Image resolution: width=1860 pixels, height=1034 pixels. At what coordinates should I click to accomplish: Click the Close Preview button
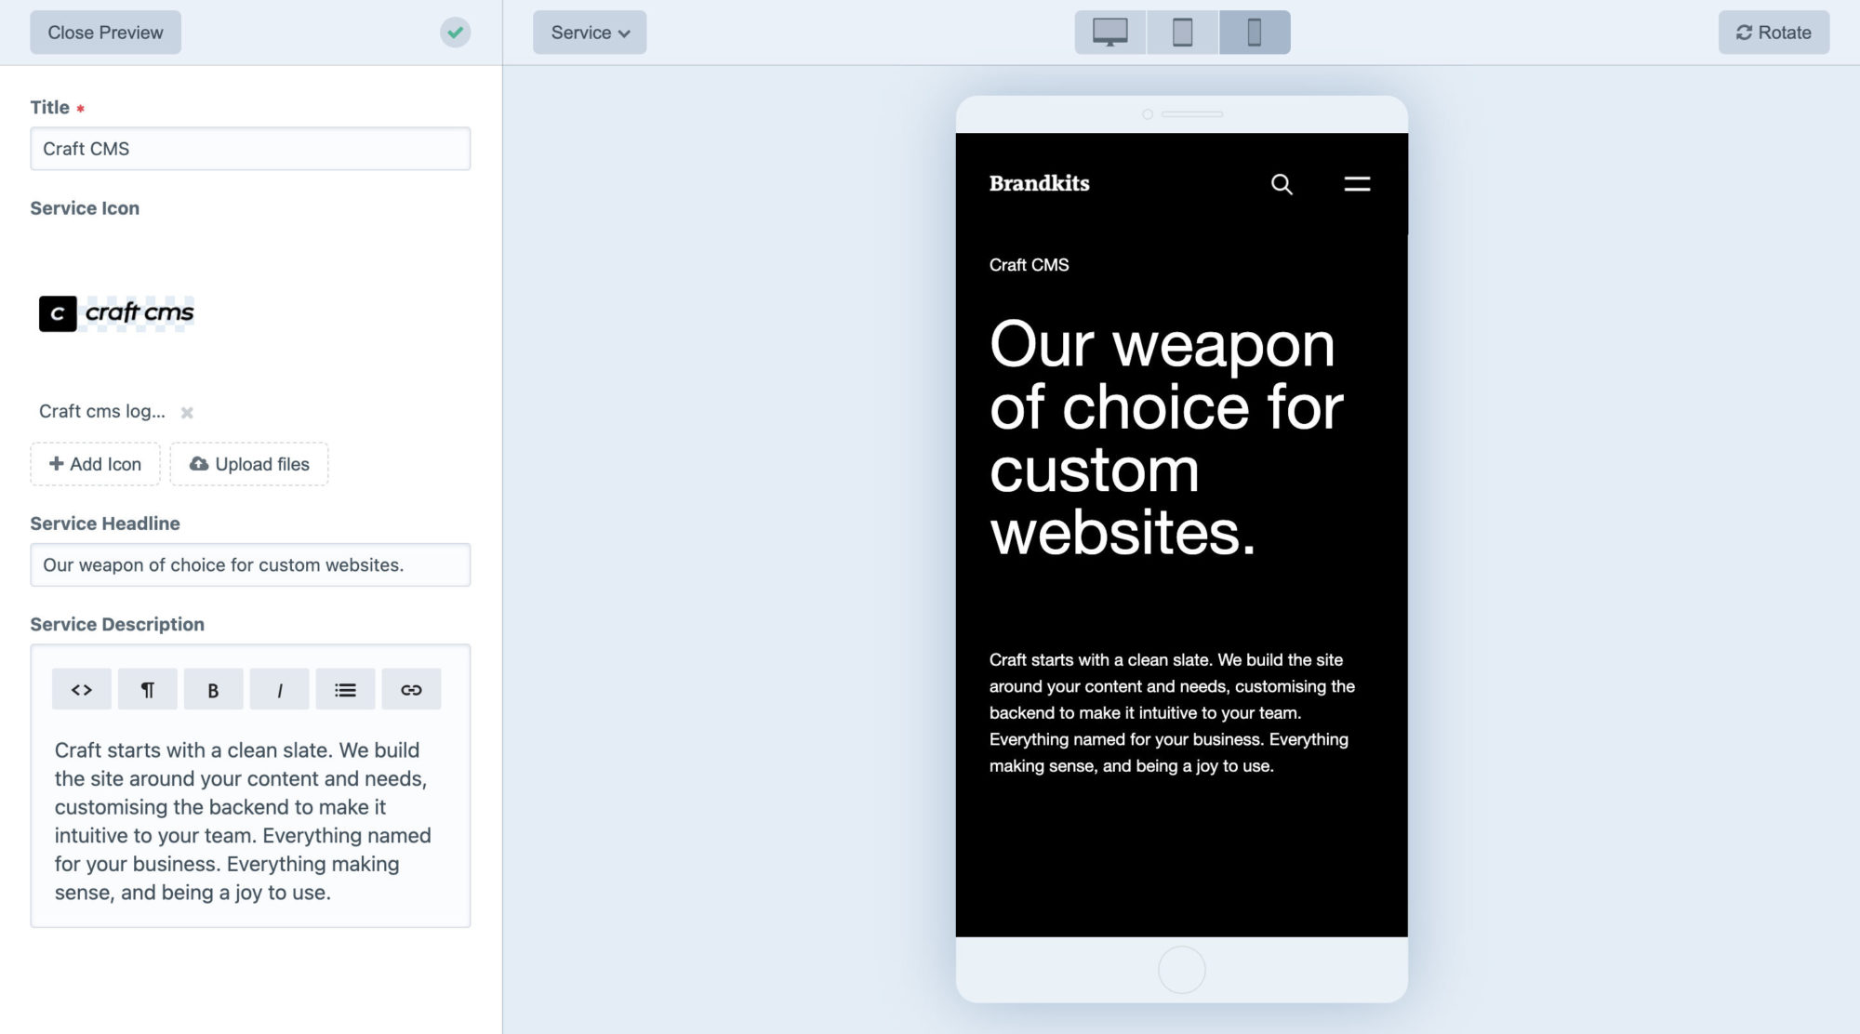coord(105,33)
